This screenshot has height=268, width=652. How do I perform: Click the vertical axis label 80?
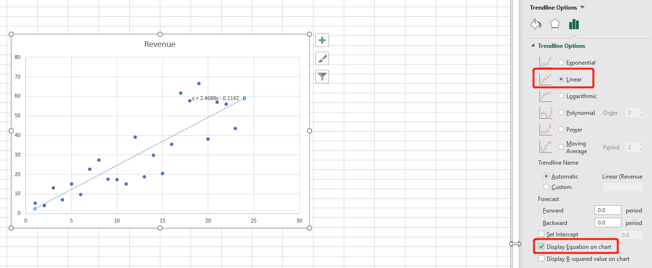pyautogui.click(x=18, y=57)
